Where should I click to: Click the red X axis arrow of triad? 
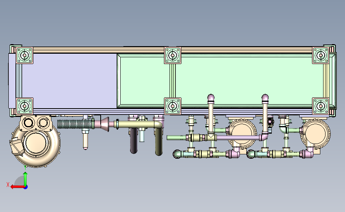point(17,187)
